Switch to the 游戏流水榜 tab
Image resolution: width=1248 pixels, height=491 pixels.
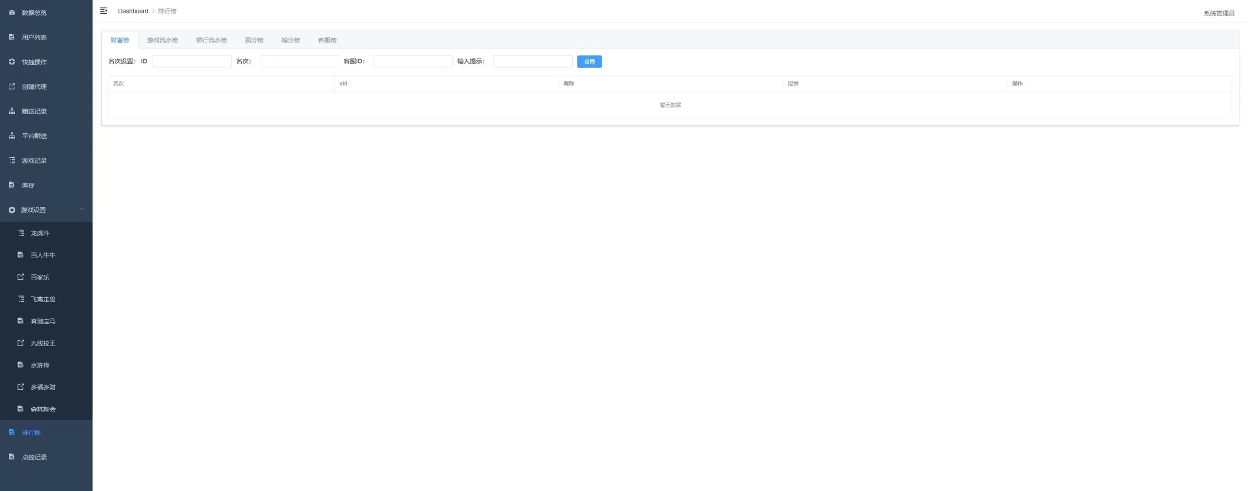coord(162,40)
